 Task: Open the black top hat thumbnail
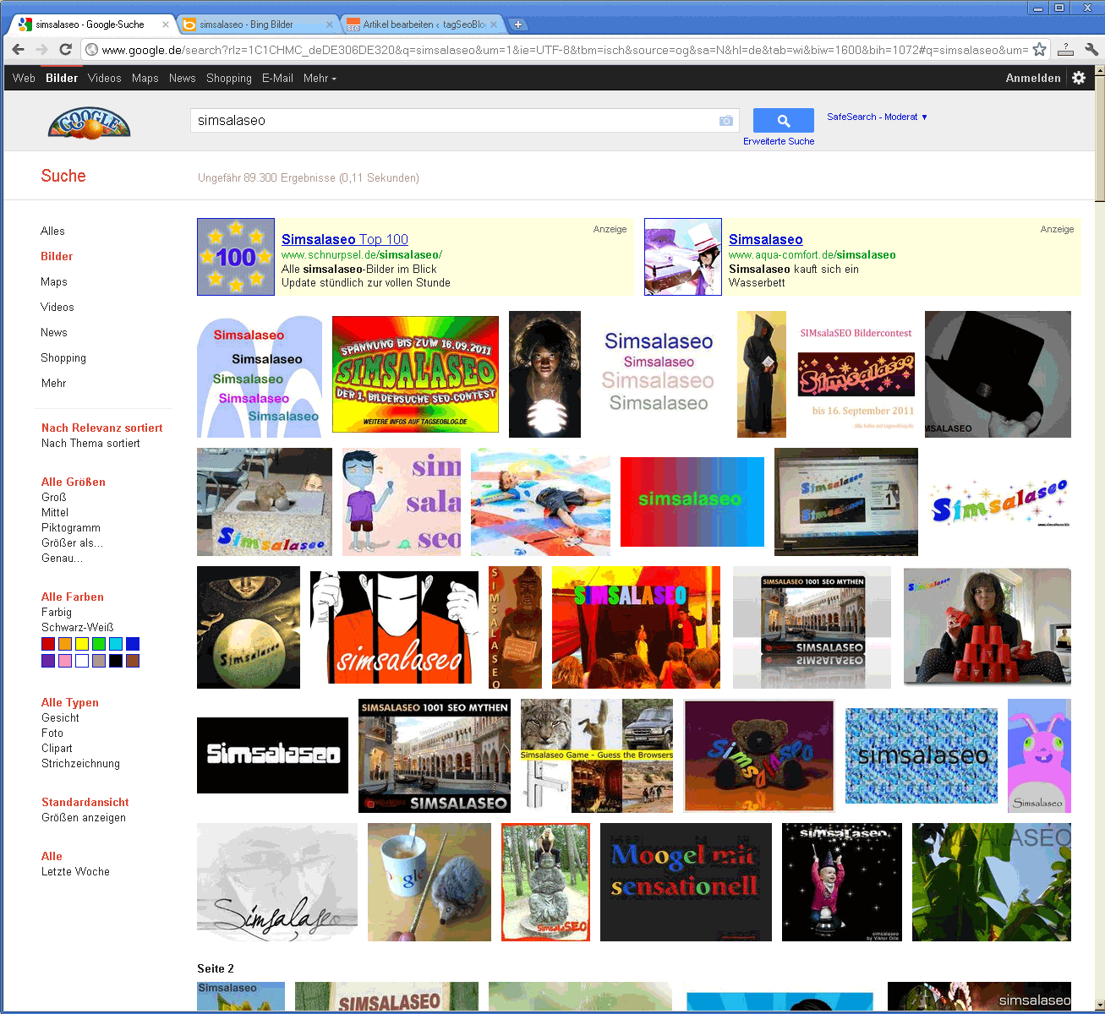[998, 374]
